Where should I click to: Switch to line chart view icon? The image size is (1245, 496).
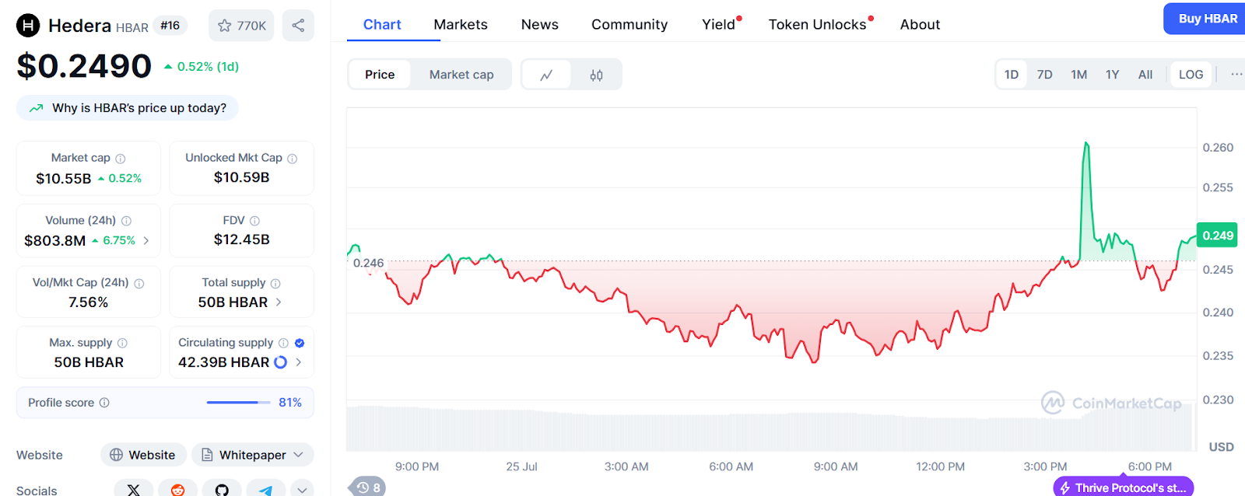point(546,75)
